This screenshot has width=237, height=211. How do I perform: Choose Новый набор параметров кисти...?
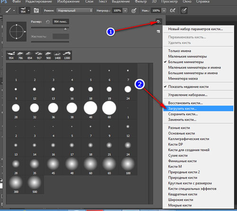pyautogui.click(x=198, y=29)
